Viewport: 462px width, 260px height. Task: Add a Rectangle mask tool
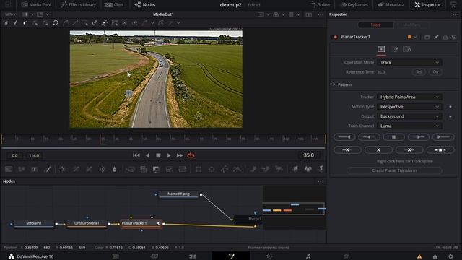(x=199, y=169)
